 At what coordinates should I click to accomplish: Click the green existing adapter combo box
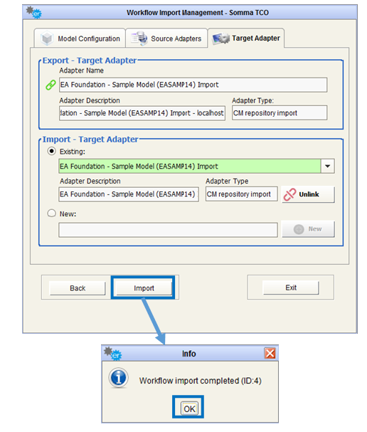(x=196, y=166)
